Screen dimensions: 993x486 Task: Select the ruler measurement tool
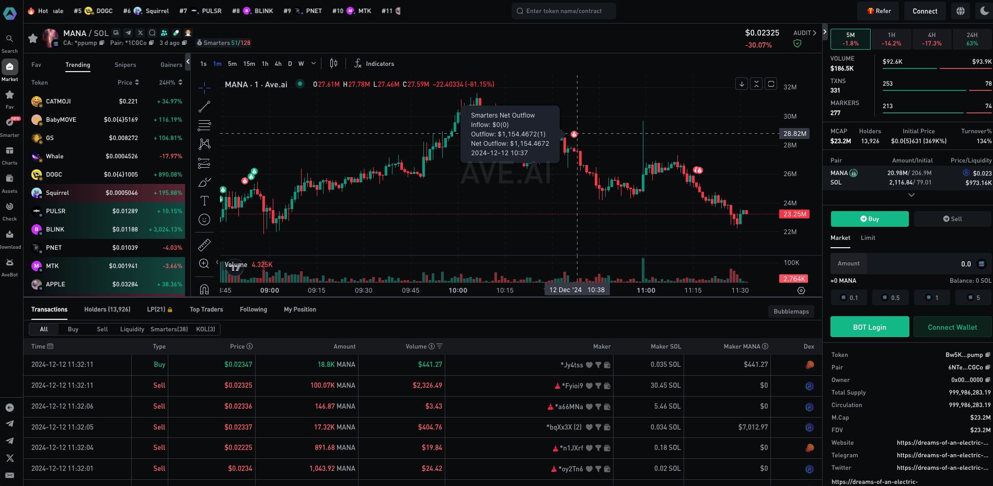click(x=204, y=244)
